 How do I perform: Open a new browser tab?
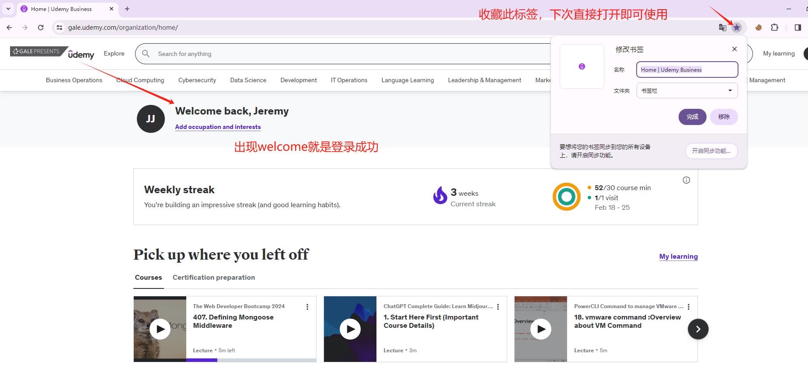[127, 9]
